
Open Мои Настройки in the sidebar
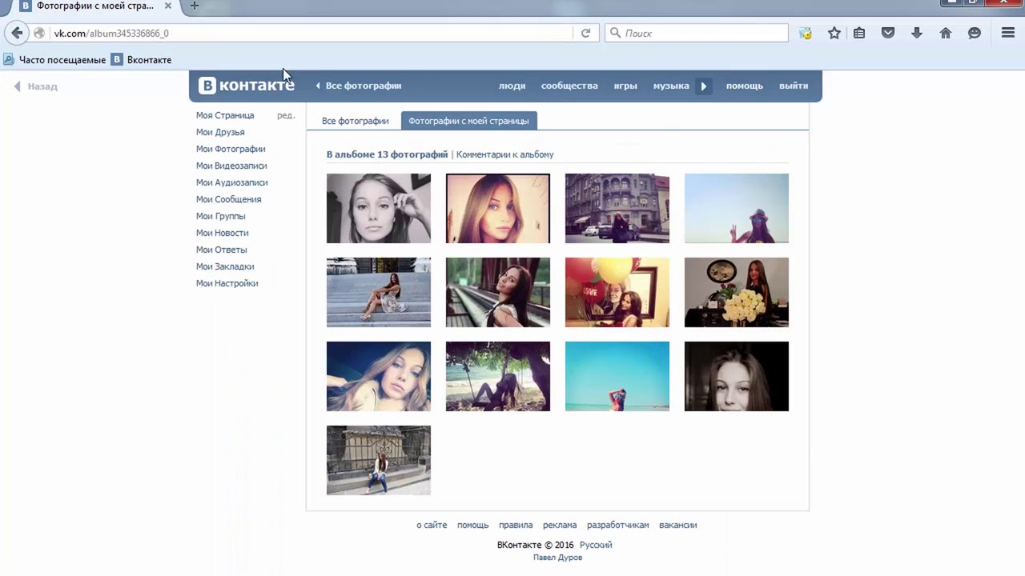coord(227,283)
